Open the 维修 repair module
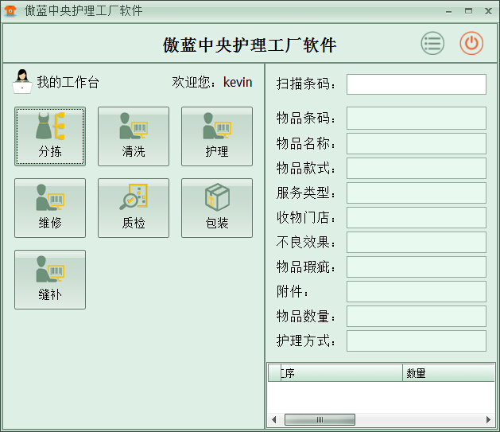The image size is (500, 432). (x=50, y=208)
